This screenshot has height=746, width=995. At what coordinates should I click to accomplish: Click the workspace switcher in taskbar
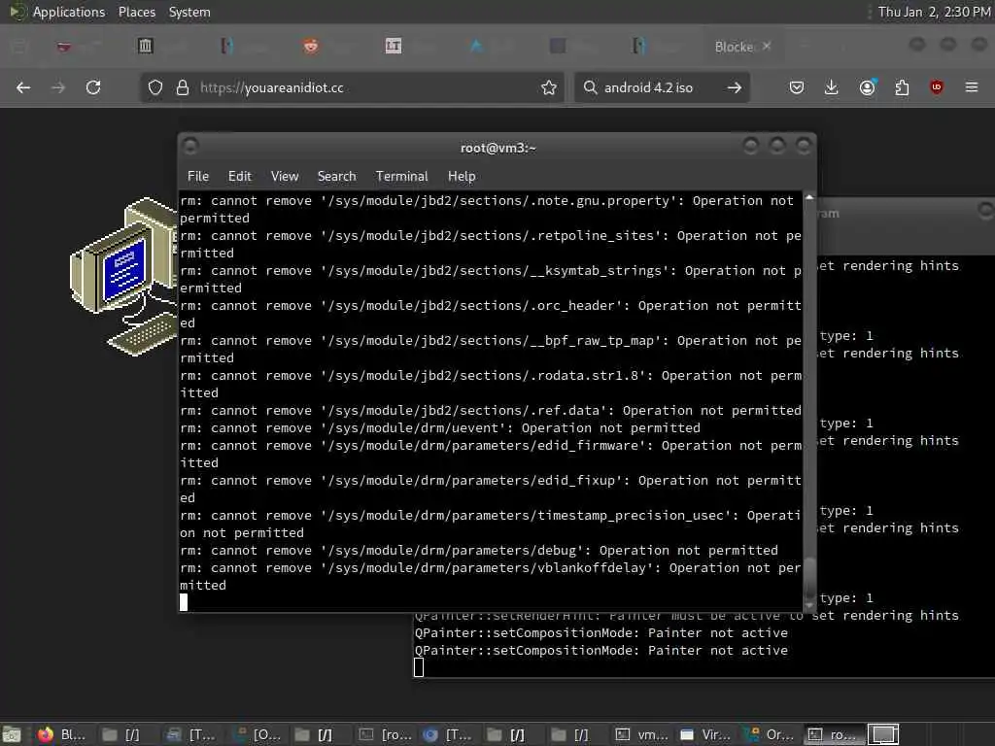883,734
